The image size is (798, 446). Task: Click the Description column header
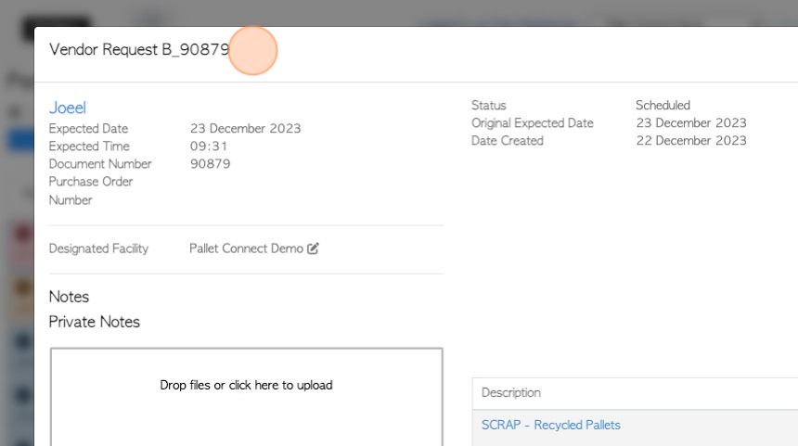coord(511,392)
